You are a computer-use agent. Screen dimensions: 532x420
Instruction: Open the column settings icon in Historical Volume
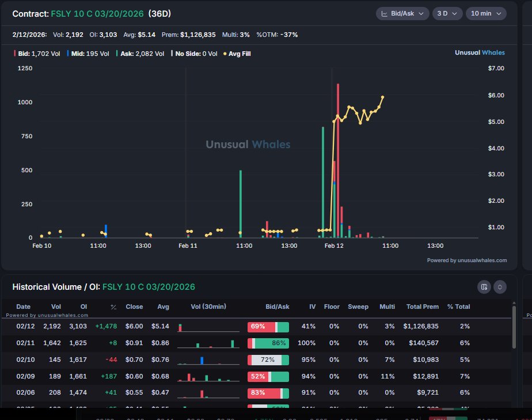484,287
